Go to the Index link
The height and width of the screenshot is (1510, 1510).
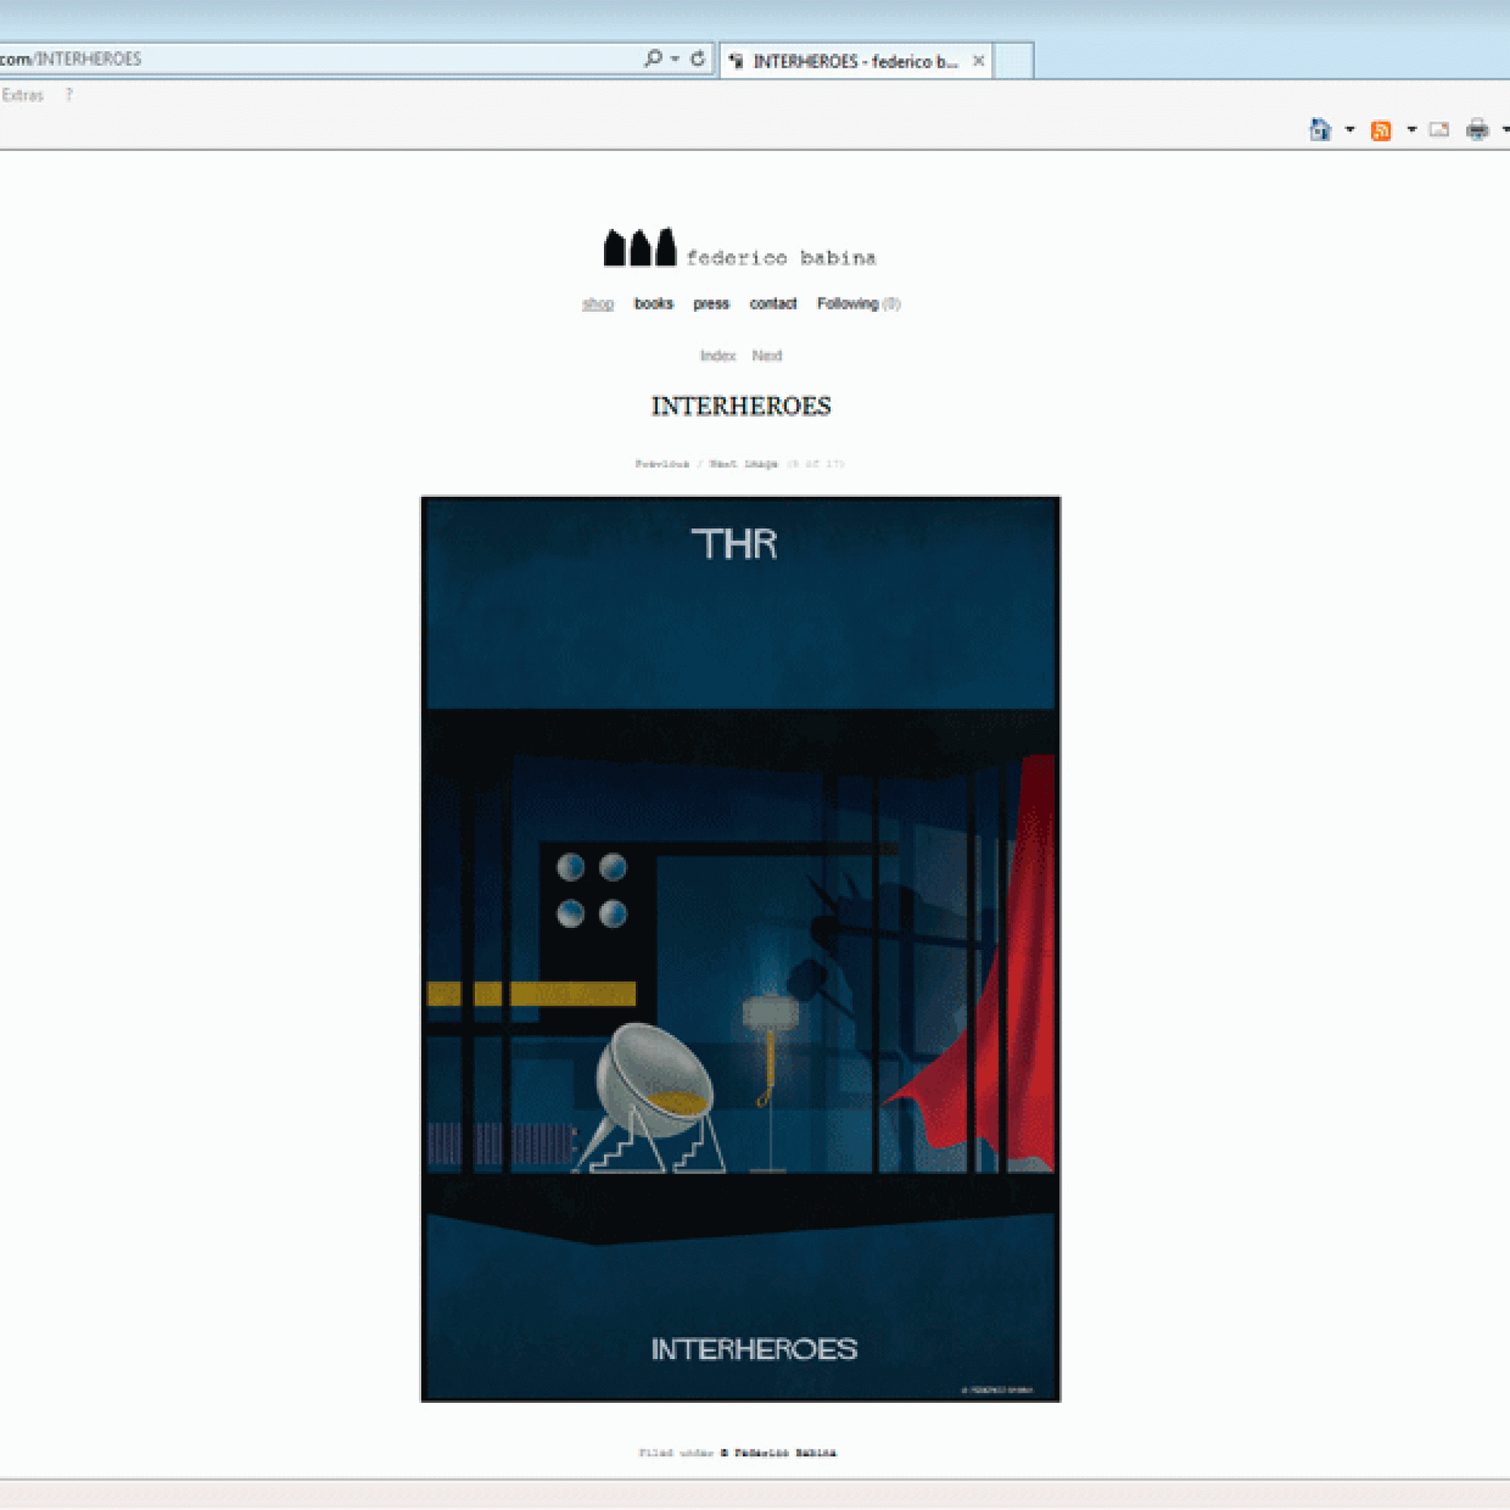pyautogui.click(x=717, y=356)
